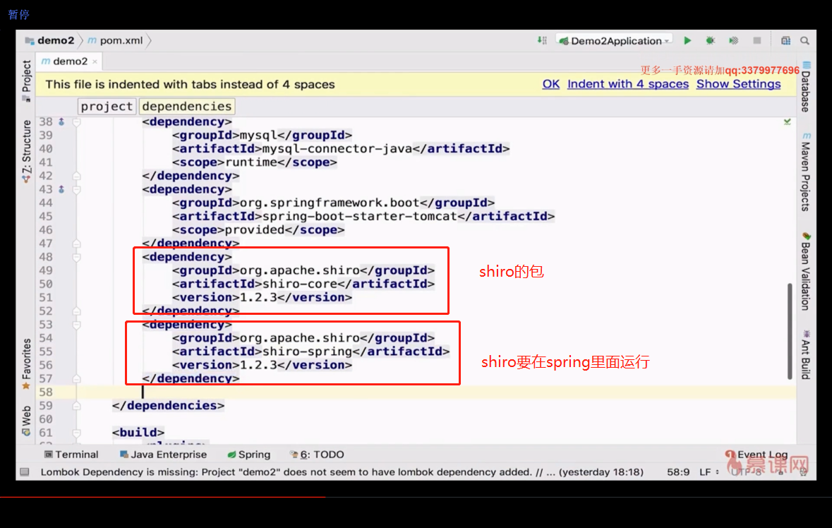Image resolution: width=832 pixels, height=528 pixels.
Task: Run with coverage icon in toolbar
Action: 733,40
